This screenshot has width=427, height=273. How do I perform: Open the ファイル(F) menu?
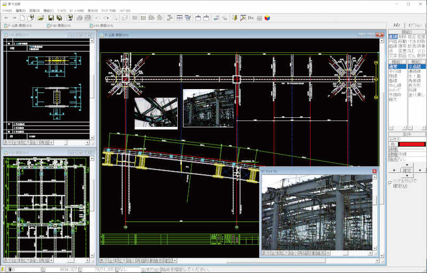[x=7, y=10]
